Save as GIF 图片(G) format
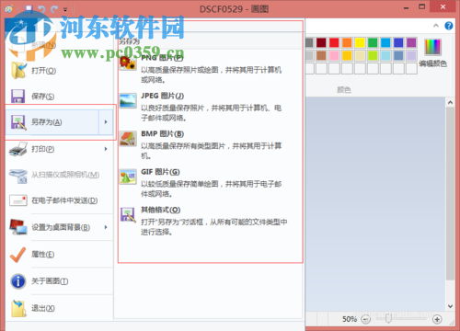Image resolution: width=460 pixels, height=331 pixels. pyautogui.click(x=209, y=183)
